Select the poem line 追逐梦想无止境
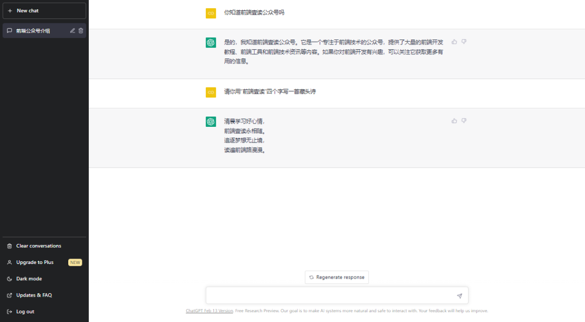The width and height of the screenshot is (585, 322). click(244, 140)
